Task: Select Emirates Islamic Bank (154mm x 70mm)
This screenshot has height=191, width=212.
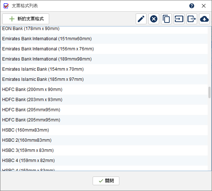Action: (x=104, y=69)
